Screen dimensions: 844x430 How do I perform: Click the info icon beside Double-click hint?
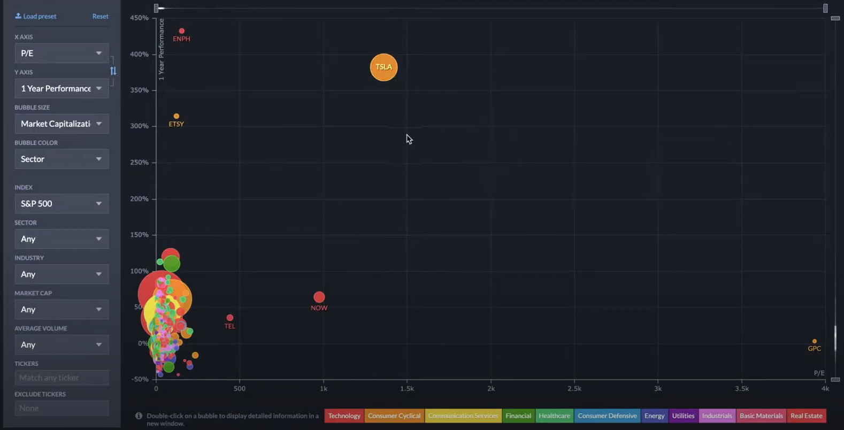click(139, 416)
